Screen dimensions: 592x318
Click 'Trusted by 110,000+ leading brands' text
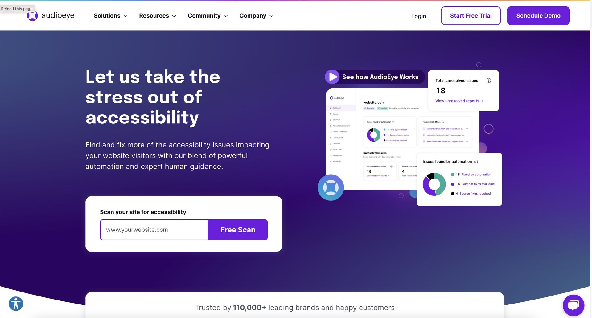[x=294, y=308]
